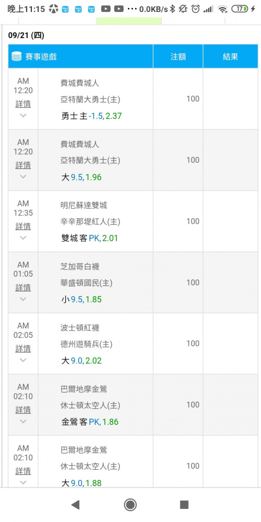This screenshot has height=522, width=261.
Task: Tap the Android recent apps square
Action: coord(184,505)
